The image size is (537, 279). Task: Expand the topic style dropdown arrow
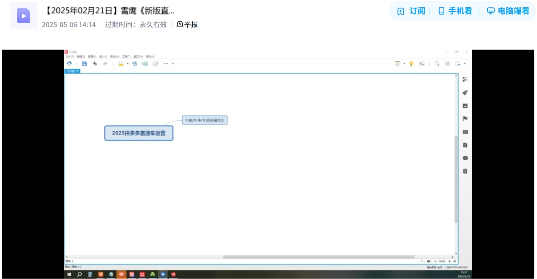point(127,63)
